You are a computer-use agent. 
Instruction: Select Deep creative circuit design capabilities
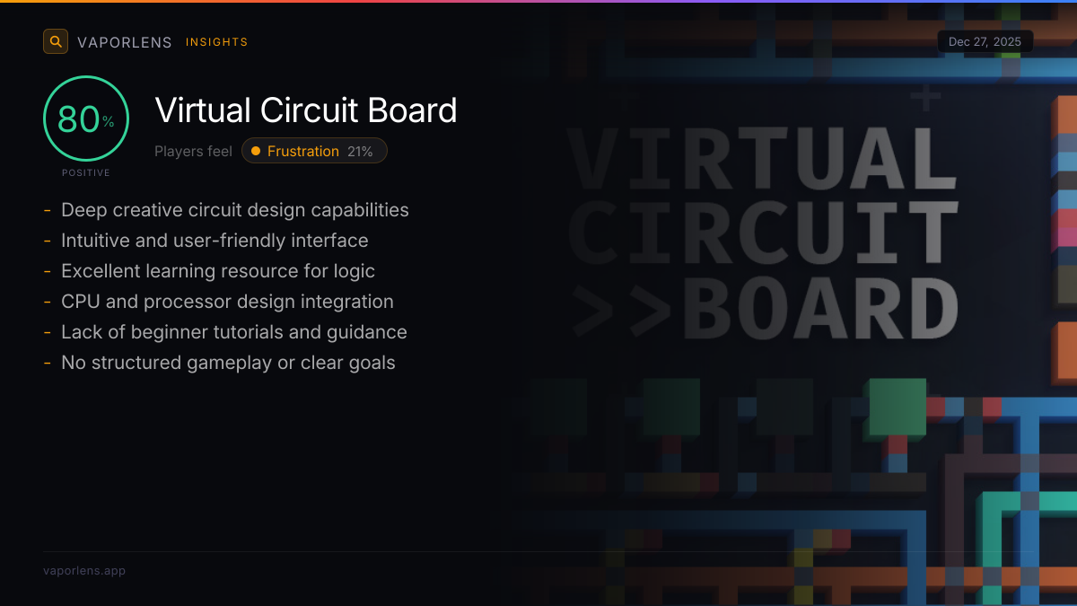pyautogui.click(x=234, y=210)
